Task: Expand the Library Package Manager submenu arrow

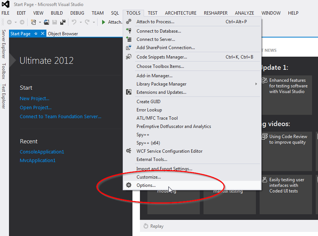Action: (256, 84)
